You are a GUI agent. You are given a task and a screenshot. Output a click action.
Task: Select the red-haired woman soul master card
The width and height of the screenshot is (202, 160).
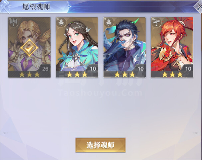coord(172,47)
